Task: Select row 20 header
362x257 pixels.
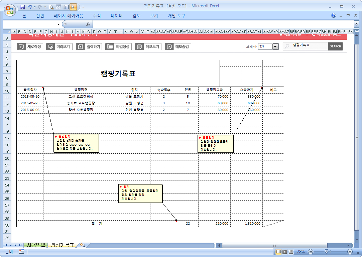Action: click(7, 158)
